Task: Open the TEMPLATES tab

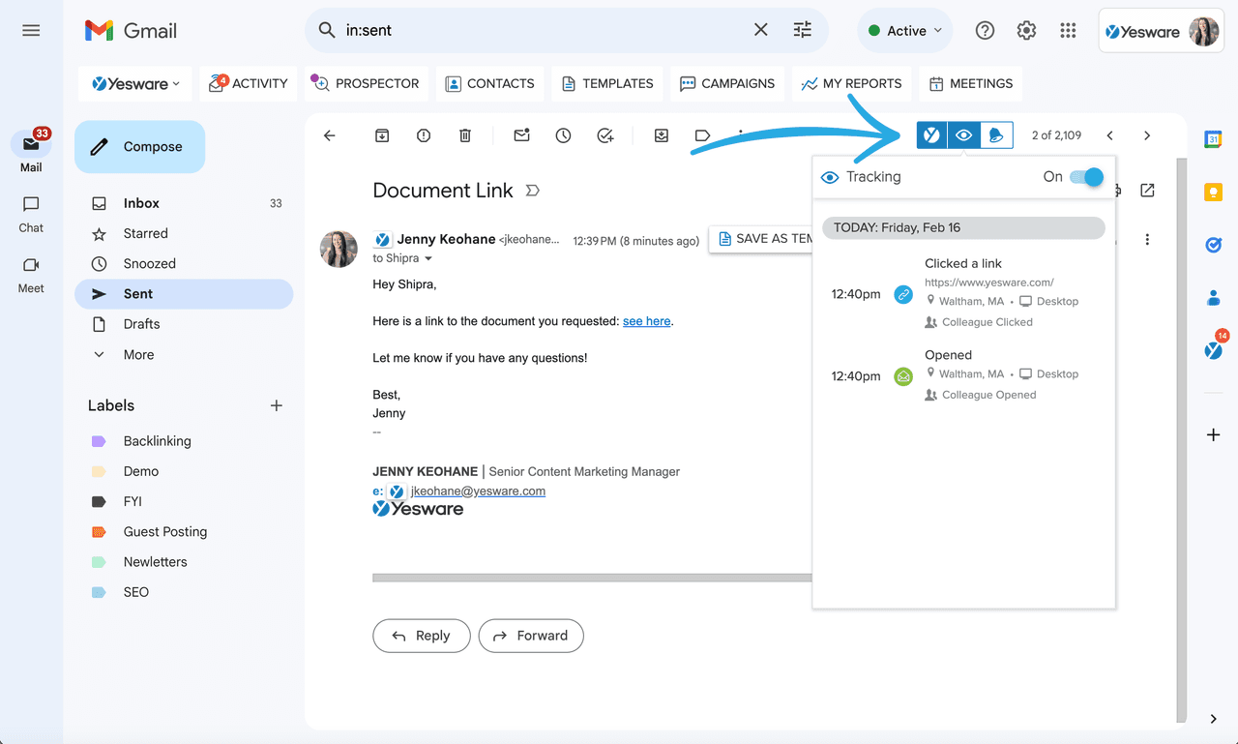Action: tap(607, 84)
